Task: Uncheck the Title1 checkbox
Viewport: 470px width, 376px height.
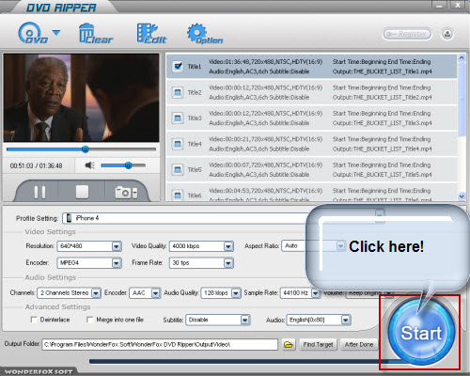Action: coord(178,66)
